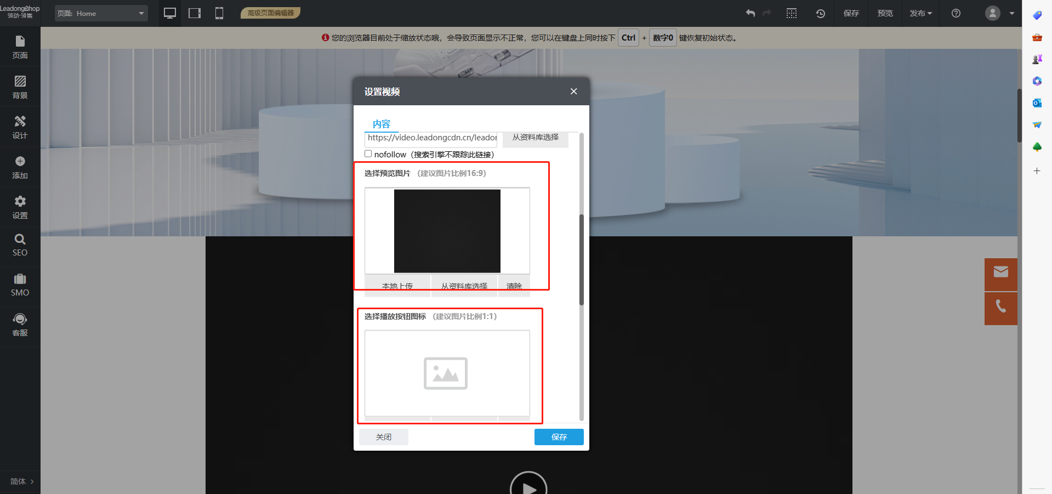Open the SMO sidebar panel
Screen dimensions: 1052x494
click(x=20, y=285)
